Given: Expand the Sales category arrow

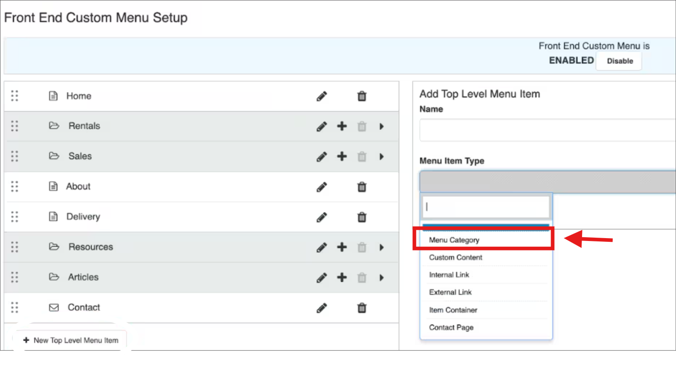Looking at the screenshot, I should 381,157.
